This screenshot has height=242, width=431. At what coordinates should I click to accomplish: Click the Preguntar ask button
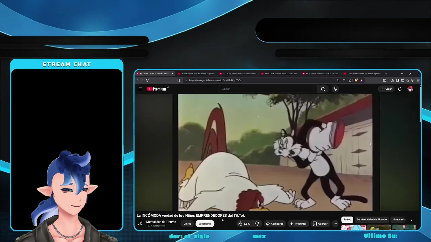298,224
